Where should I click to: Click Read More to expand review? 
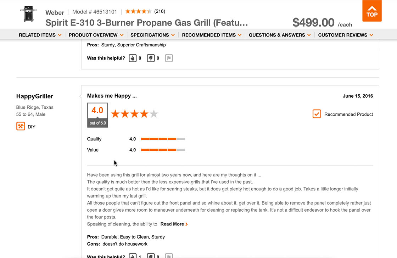tap(174, 224)
